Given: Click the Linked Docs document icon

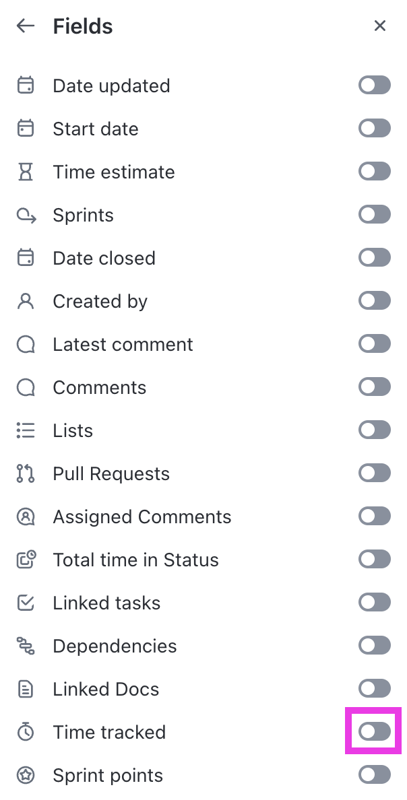Looking at the screenshot, I should pos(26,689).
